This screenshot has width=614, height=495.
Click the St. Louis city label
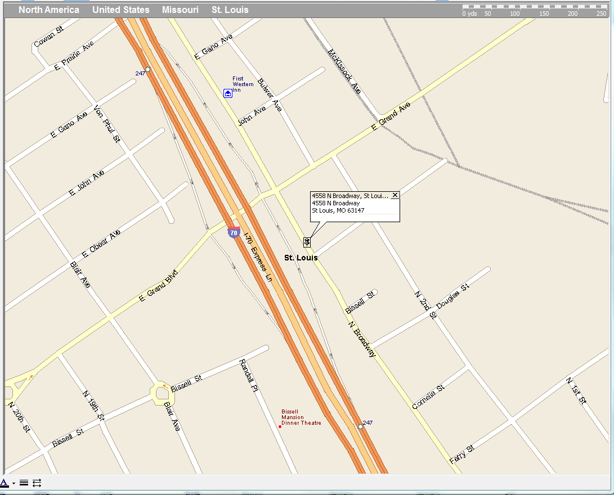[x=301, y=258]
